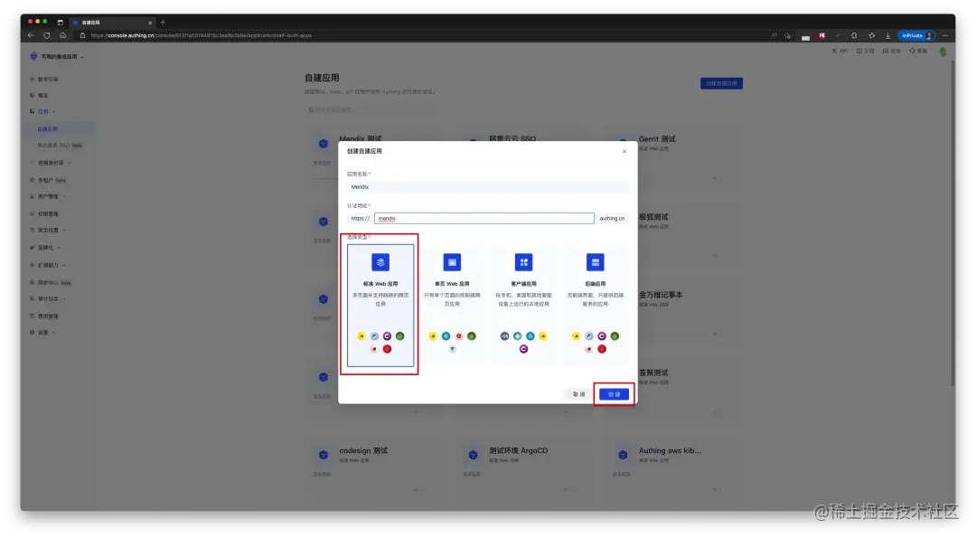
Task: Reload the page with the refresh icon
Action: [47, 35]
